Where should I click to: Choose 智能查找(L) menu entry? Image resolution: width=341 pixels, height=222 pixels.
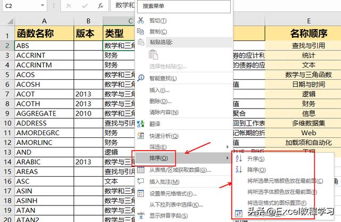click(163, 78)
